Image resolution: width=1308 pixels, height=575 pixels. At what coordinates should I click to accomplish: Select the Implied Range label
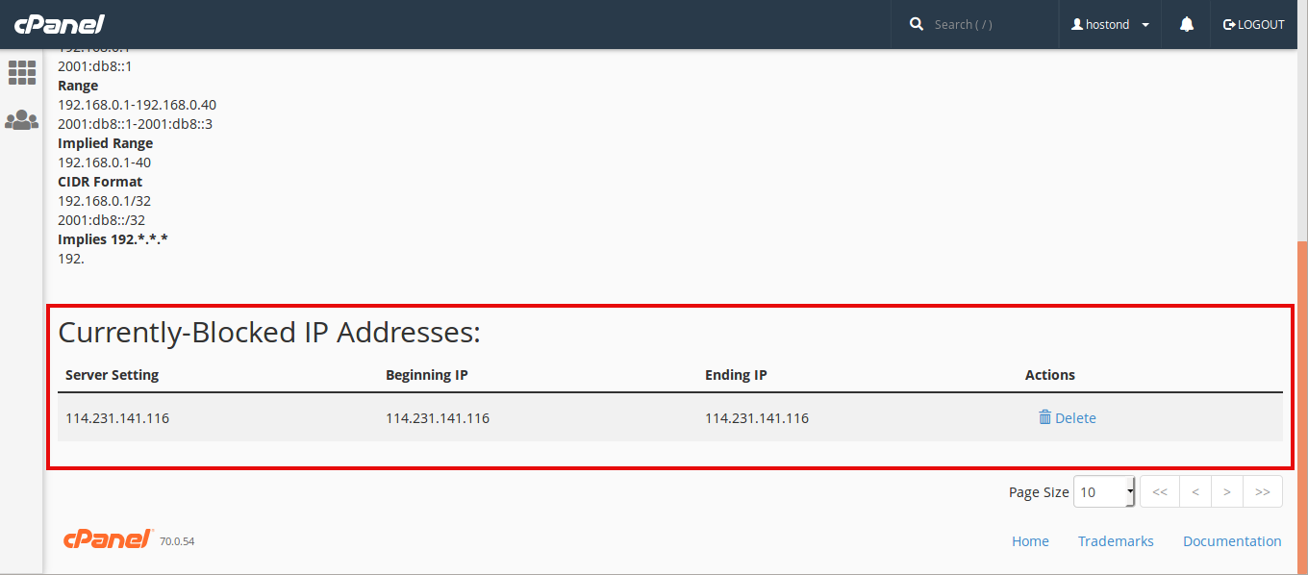click(x=106, y=143)
